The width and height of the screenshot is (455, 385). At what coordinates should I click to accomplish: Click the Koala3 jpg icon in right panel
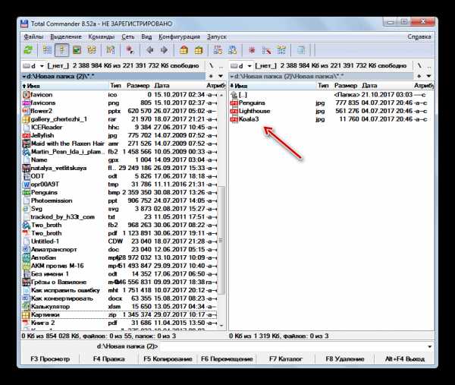click(234, 119)
